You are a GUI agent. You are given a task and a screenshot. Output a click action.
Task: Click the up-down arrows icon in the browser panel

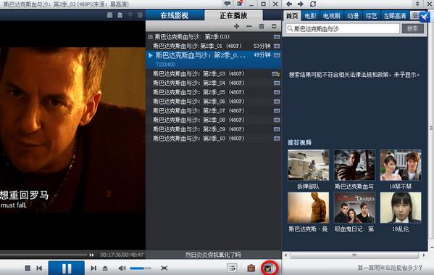pyautogui.click(x=417, y=4)
